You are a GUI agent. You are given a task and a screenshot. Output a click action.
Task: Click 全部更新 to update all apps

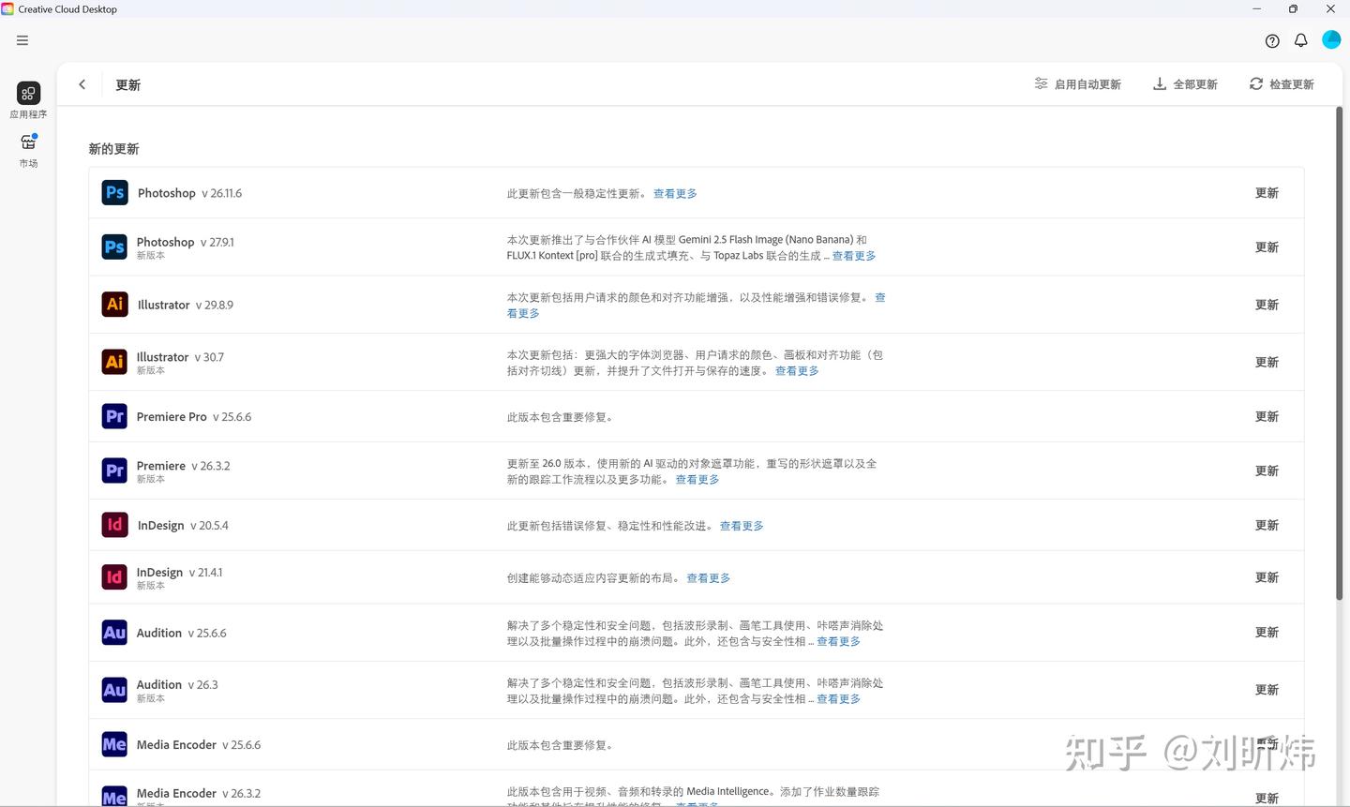click(x=1185, y=84)
